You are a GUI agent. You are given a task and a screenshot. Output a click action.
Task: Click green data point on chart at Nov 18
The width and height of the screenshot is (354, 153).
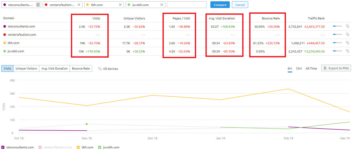[x=87, y=124]
